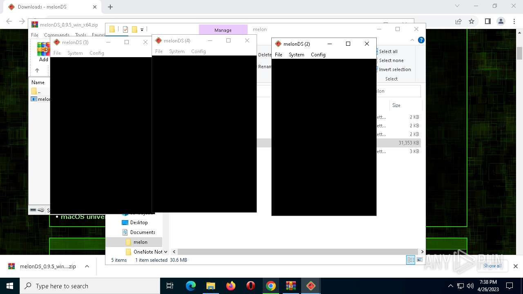Open Windows Start menu

[10, 286]
